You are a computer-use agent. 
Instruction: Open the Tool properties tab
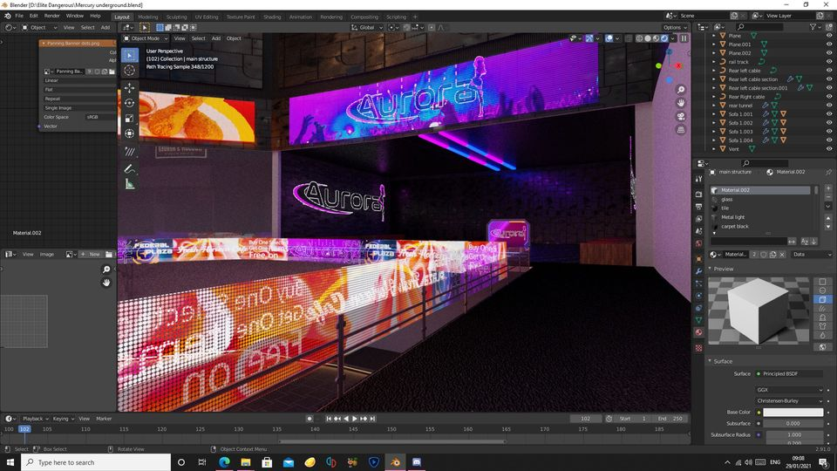click(698, 179)
